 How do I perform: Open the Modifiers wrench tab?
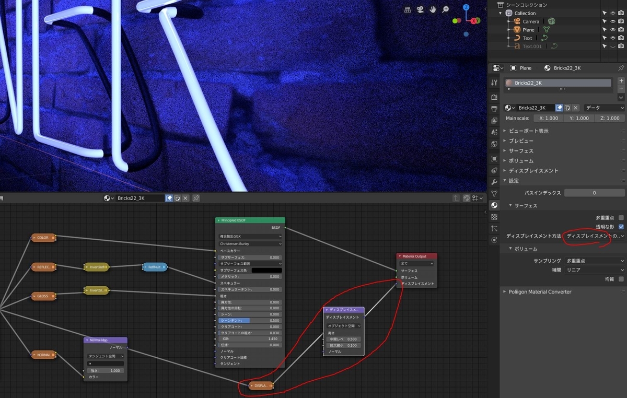click(494, 182)
